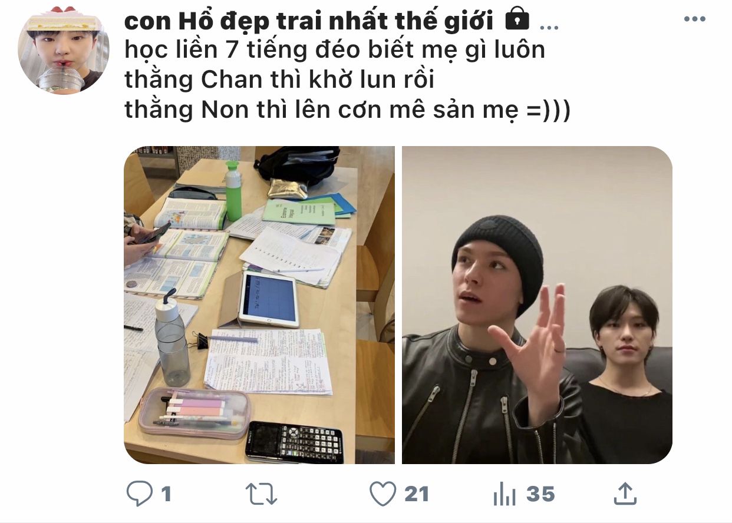Click the protected account lock icon
732x523 pixels.
point(517,21)
